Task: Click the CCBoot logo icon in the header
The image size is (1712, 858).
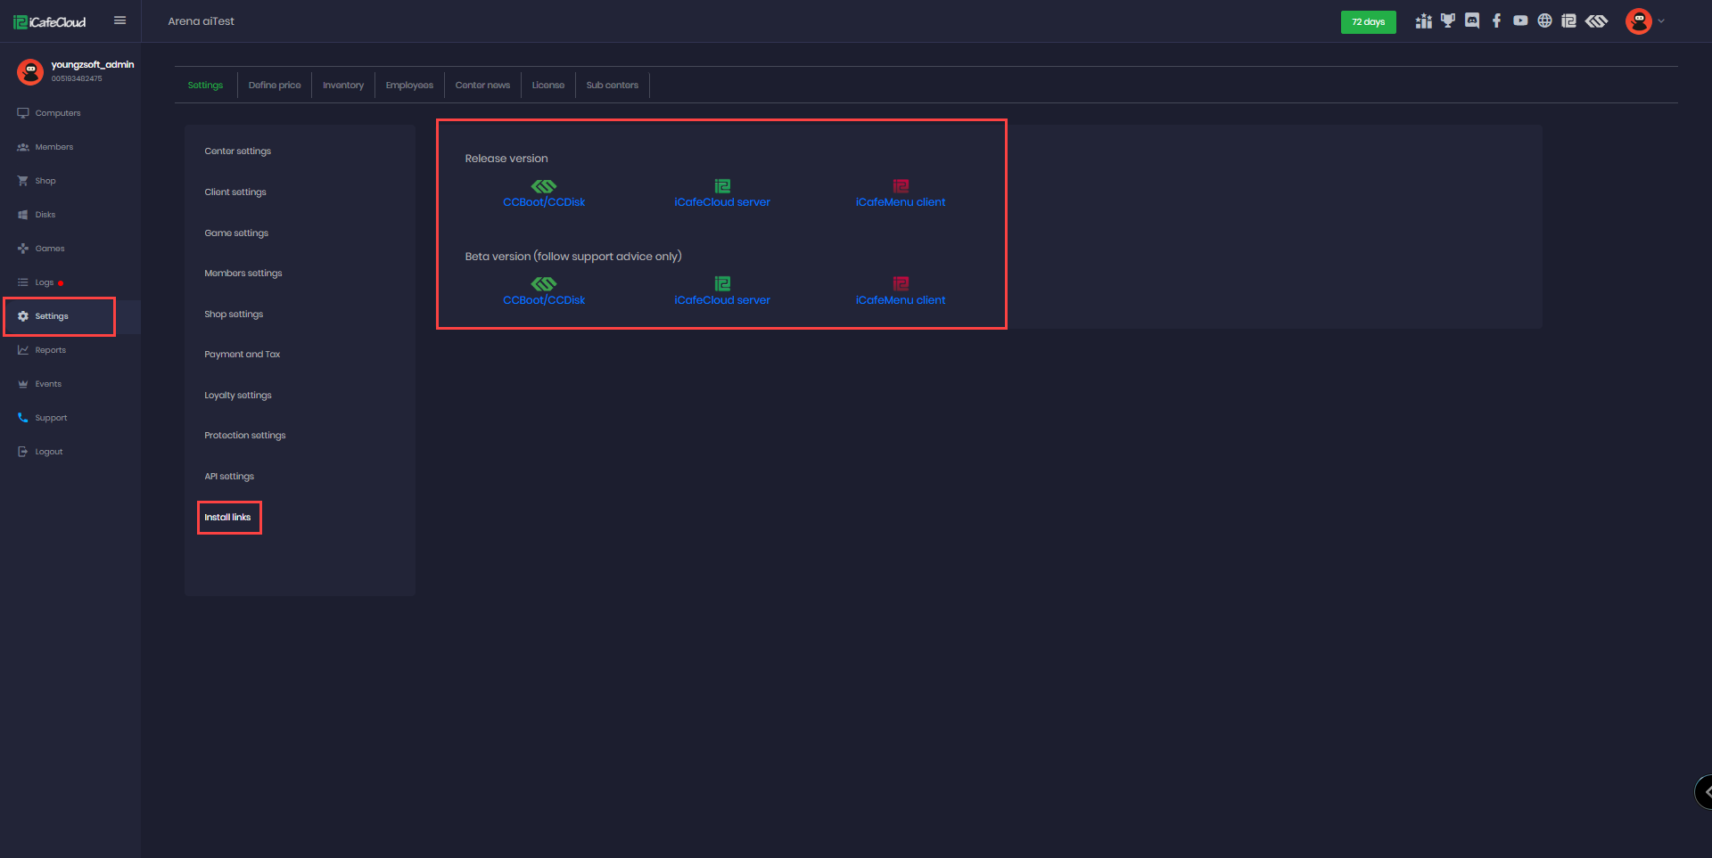Action: (x=1596, y=21)
